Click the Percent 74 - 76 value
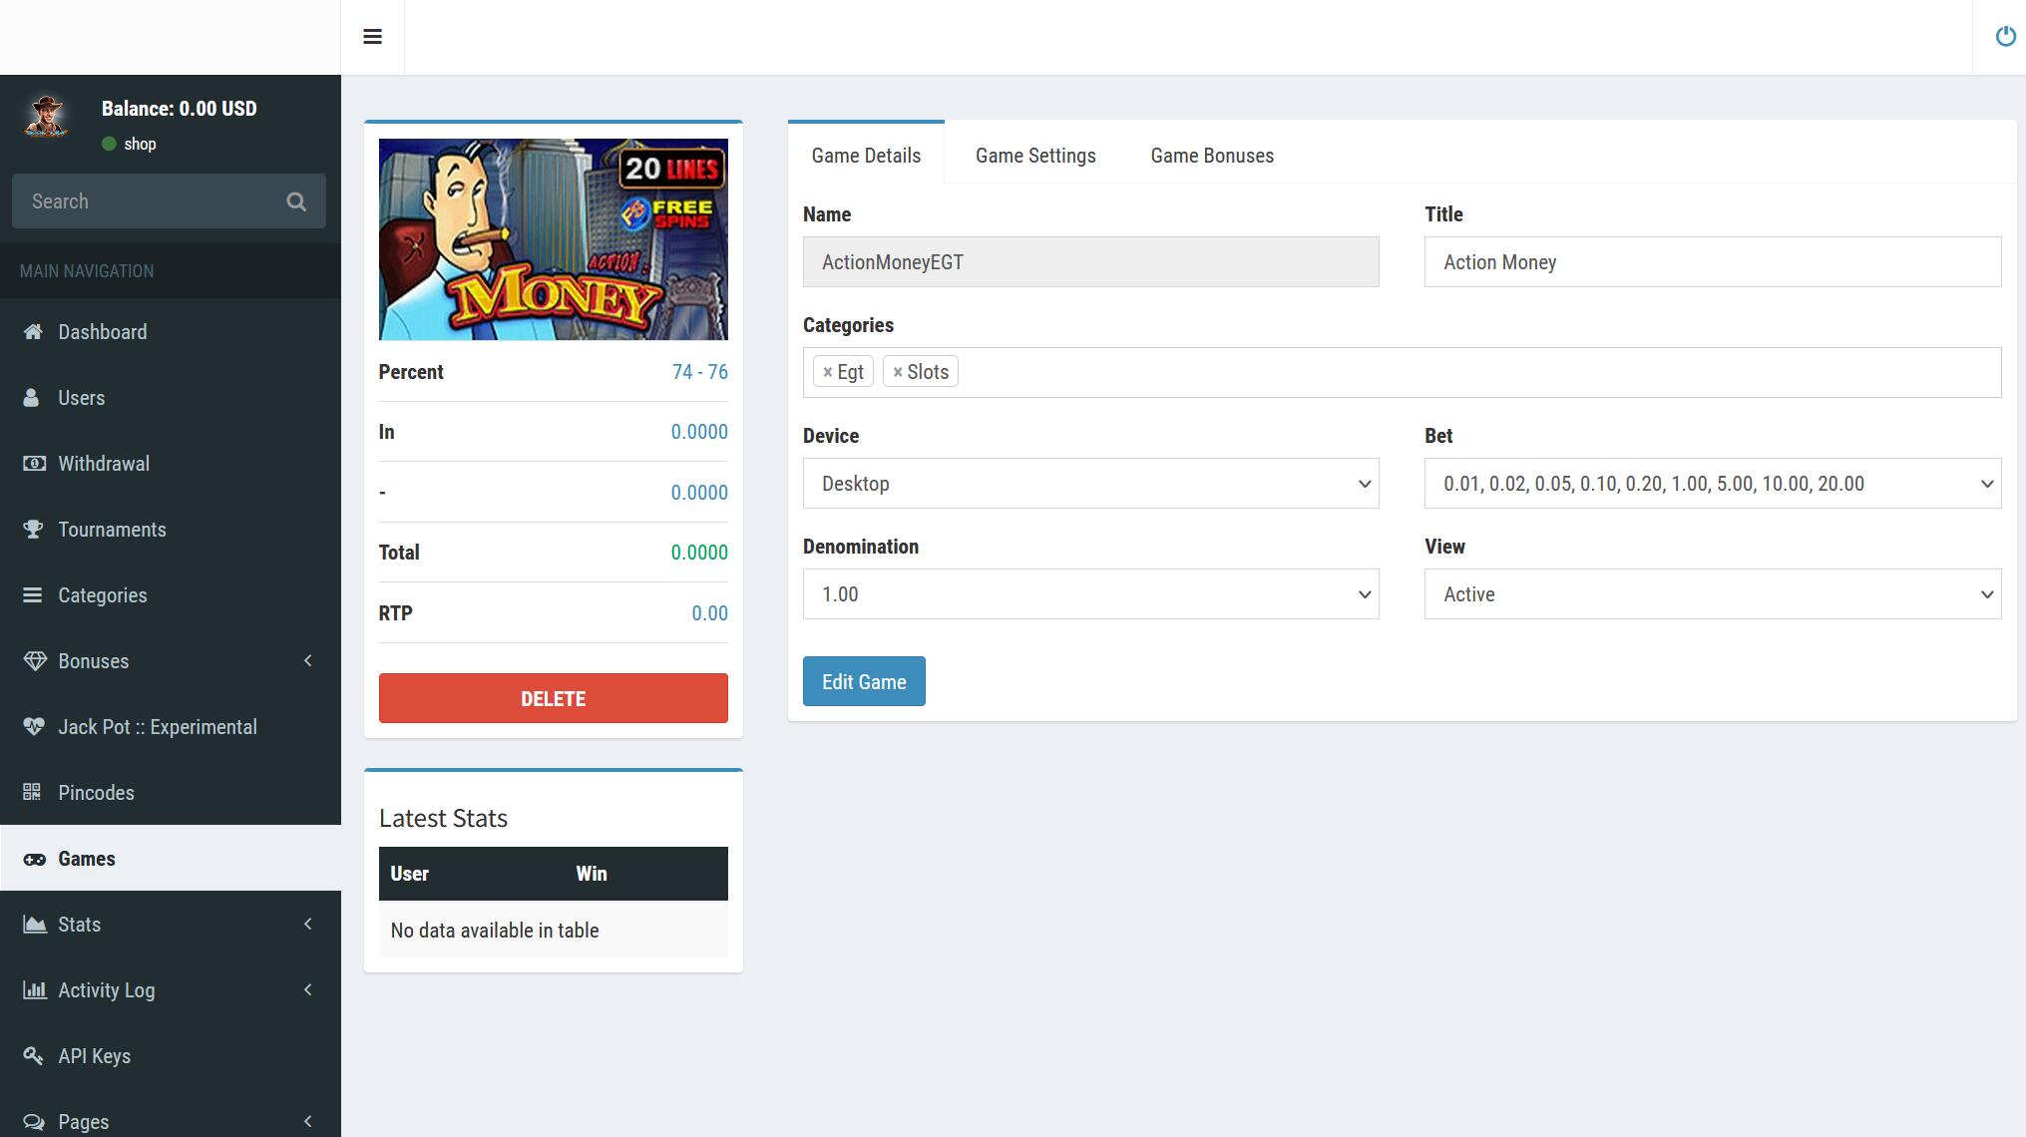 coord(700,372)
